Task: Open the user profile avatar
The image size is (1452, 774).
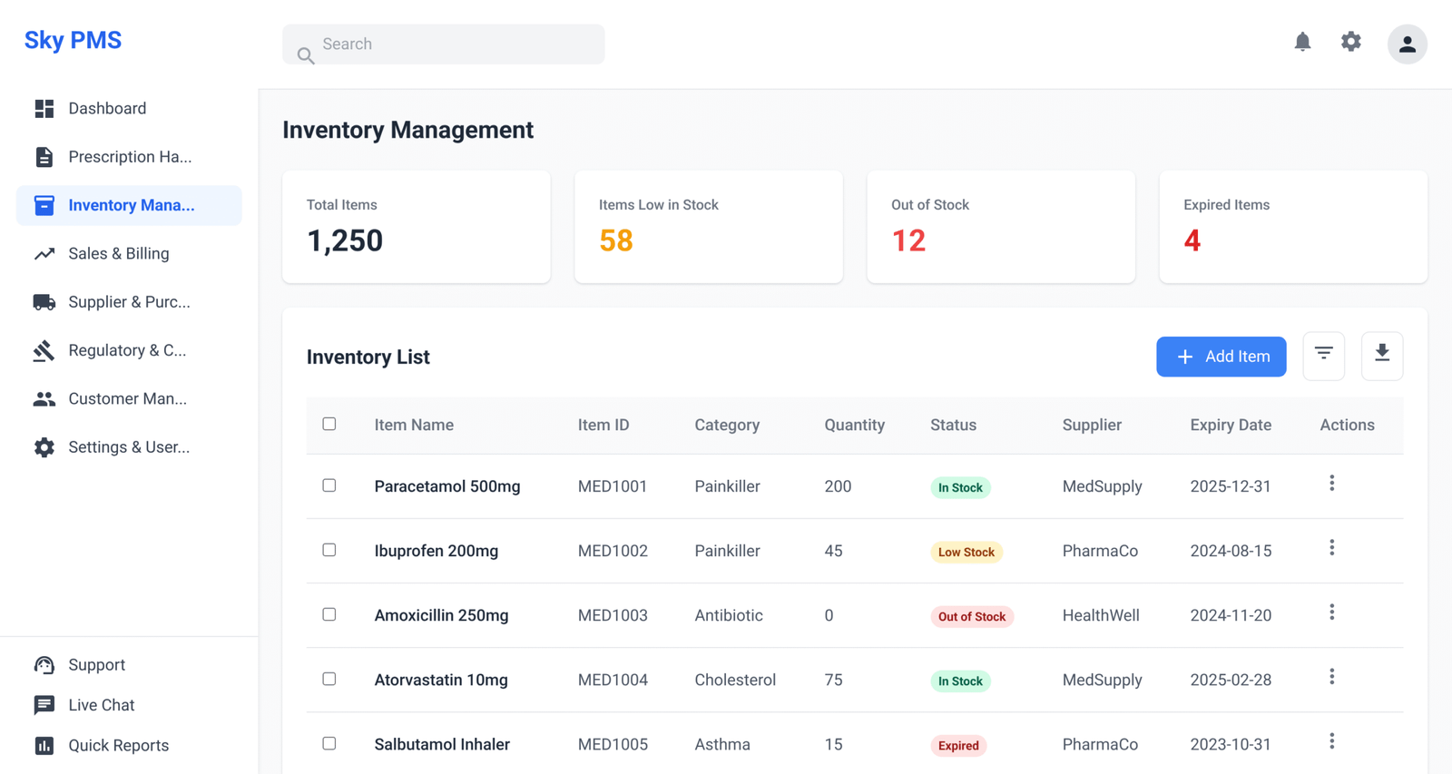Action: (x=1407, y=44)
